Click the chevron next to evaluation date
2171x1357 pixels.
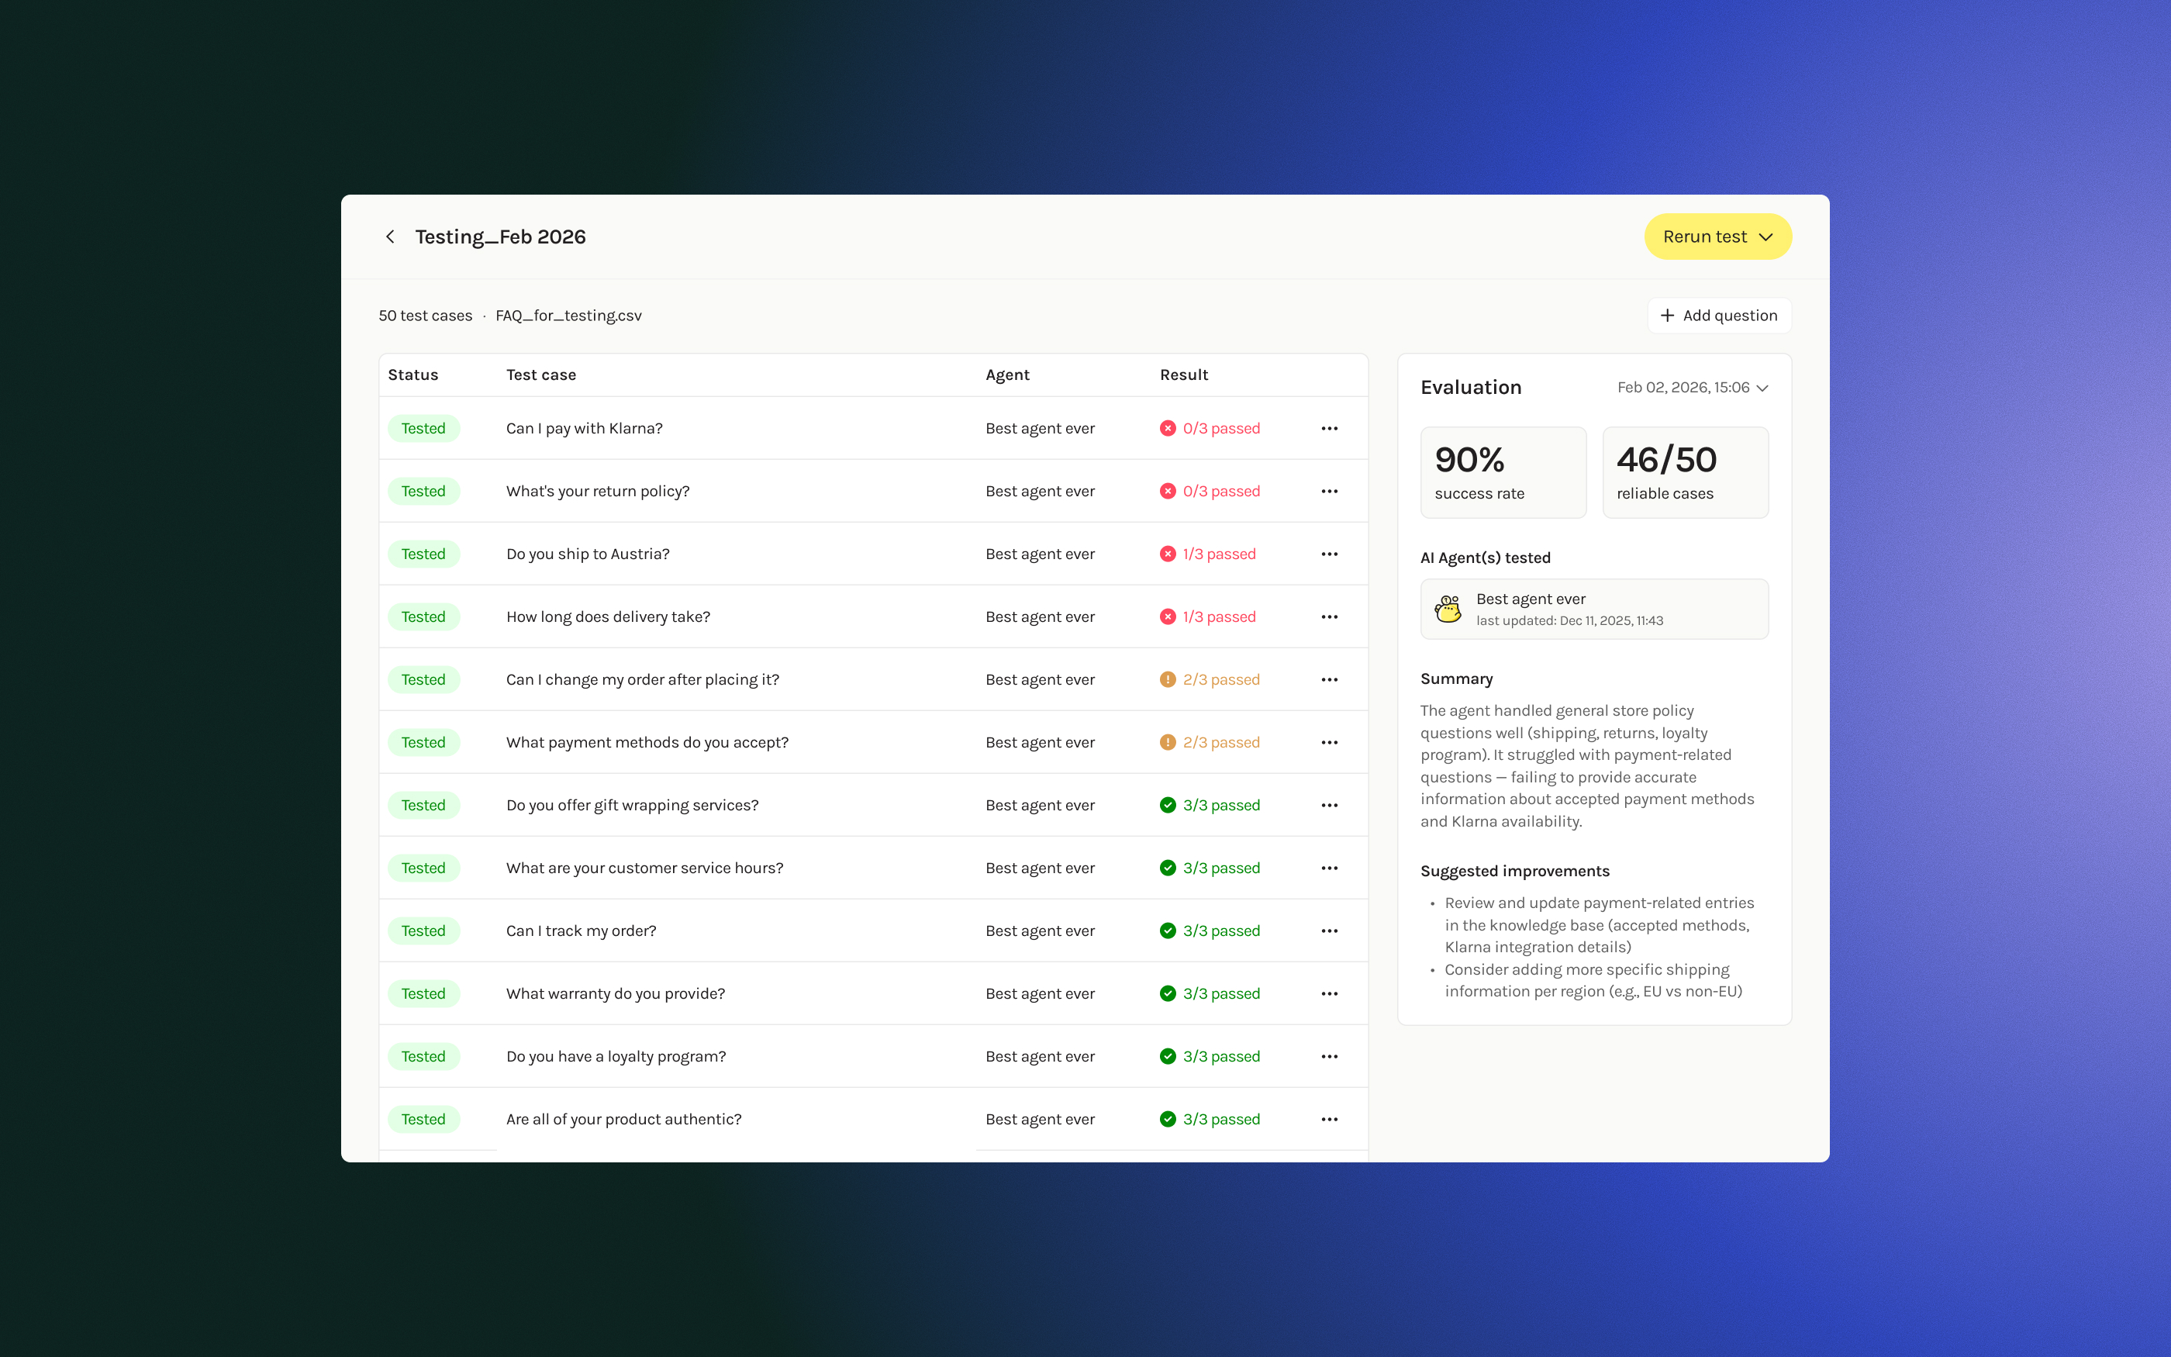1762,388
